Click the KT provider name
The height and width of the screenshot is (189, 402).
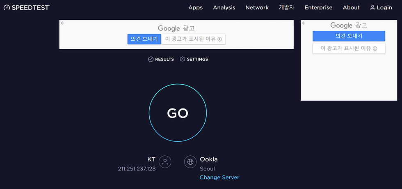pos(151,159)
